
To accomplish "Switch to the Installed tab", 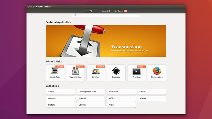I will (x=106, y=11).
